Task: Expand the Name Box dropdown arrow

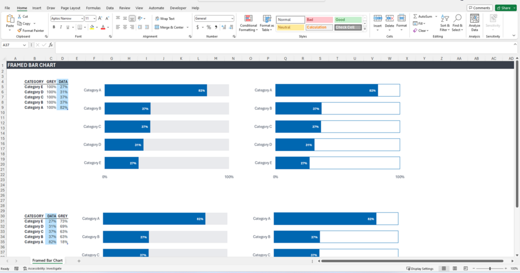Action: click(x=24, y=45)
